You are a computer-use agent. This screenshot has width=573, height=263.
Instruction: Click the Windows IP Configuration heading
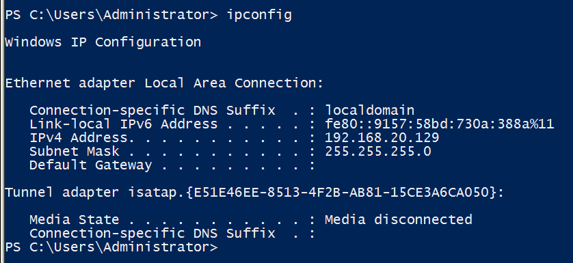(x=103, y=42)
